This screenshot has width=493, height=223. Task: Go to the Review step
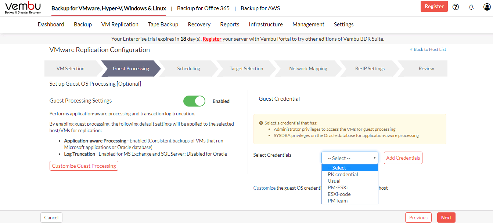426,68
